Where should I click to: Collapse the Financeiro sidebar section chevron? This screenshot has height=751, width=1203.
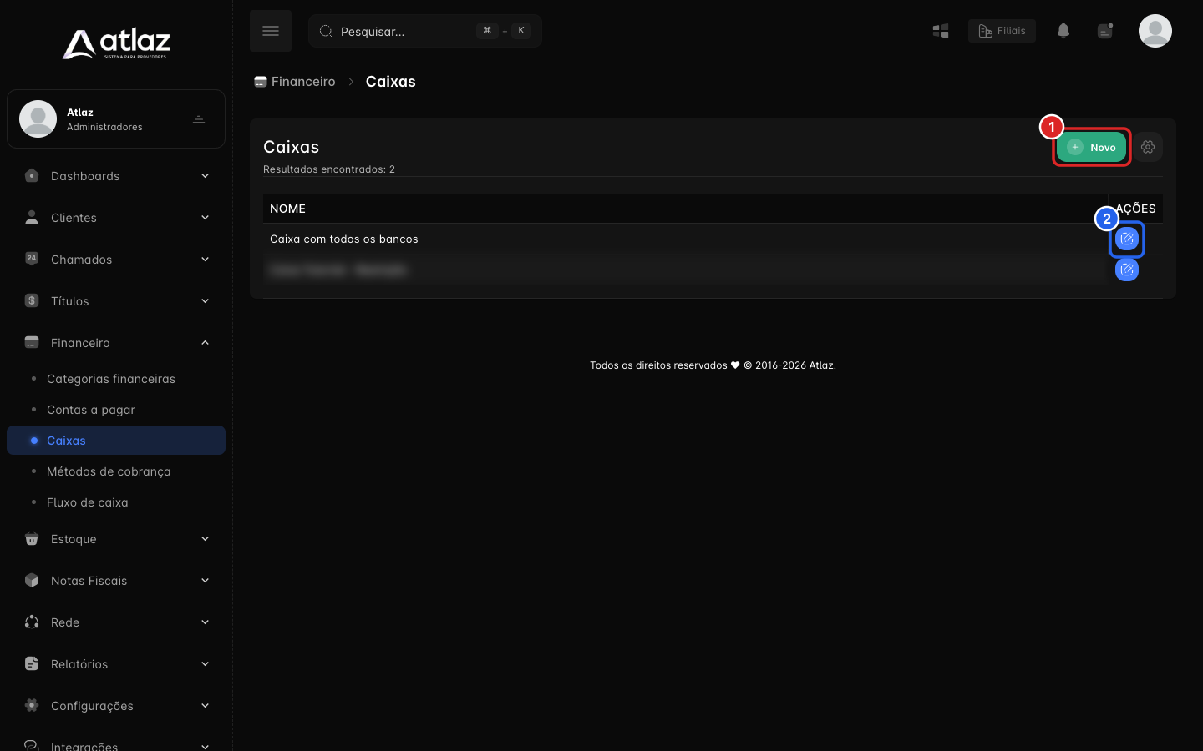(205, 343)
